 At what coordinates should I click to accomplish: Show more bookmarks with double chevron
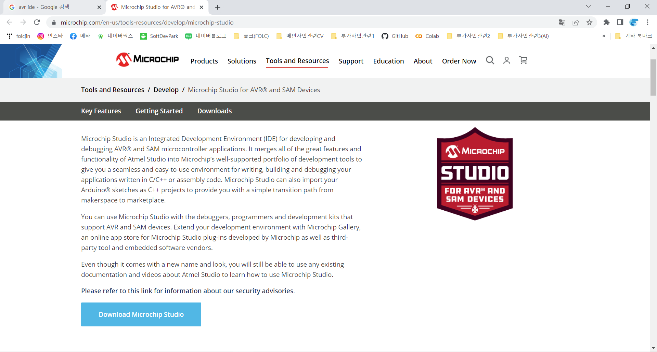pos(604,36)
